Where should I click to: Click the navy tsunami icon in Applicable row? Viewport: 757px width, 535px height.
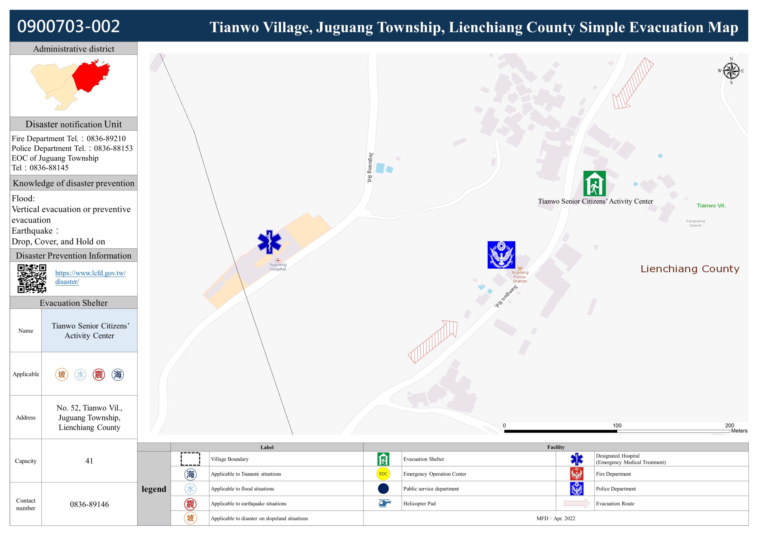pos(117,374)
